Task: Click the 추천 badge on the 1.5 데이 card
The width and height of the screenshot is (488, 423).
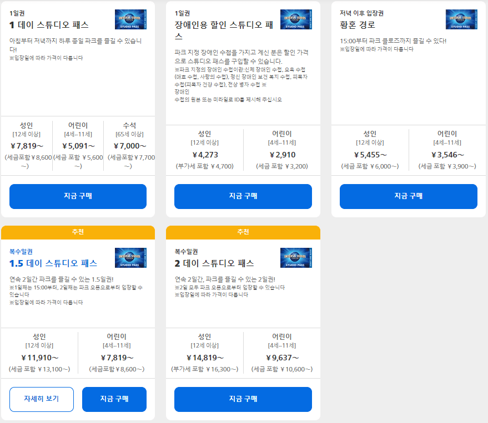Action: pyautogui.click(x=78, y=232)
